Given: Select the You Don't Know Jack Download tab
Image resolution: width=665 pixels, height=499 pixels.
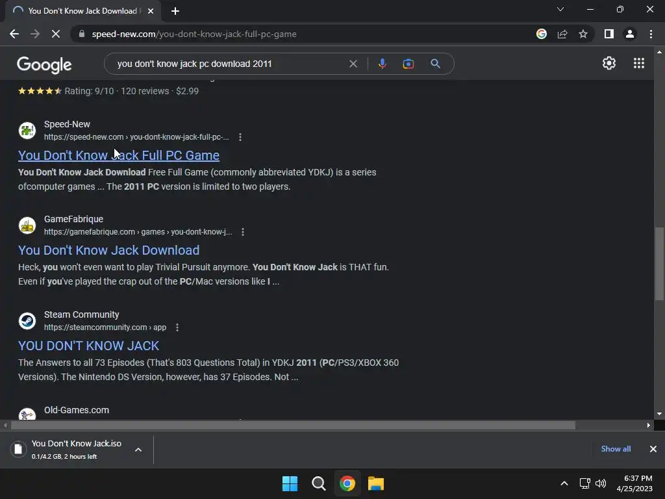Looking at the screenshot, I should 82,11.
